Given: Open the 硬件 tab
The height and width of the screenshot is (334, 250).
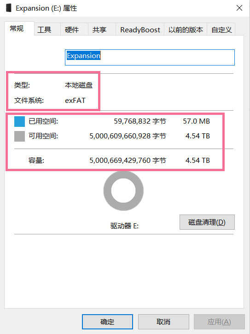Looking at the screenshot, I should coord(74,30).
